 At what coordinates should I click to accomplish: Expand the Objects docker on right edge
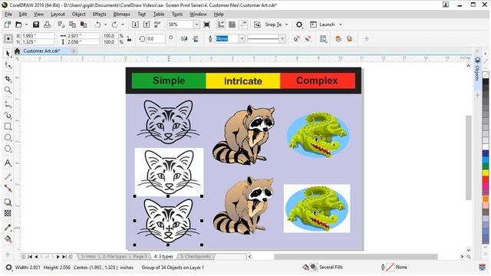tap(477, 69)
